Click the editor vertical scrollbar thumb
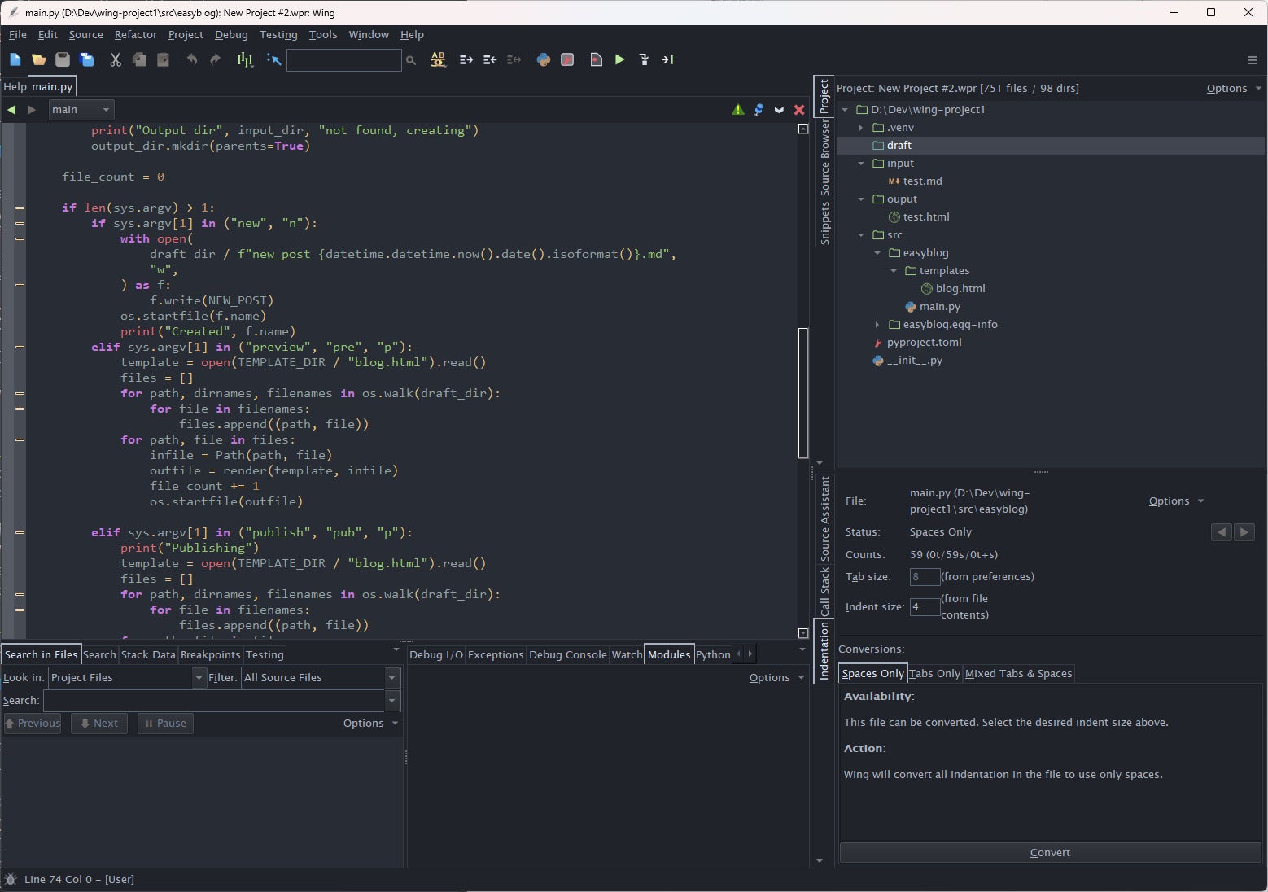The height and width of the screenshot is (892, 1268). (803, 393)
